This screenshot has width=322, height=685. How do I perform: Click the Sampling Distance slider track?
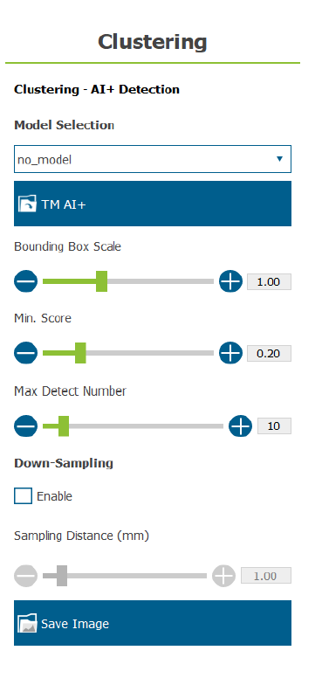coord(125,576)
